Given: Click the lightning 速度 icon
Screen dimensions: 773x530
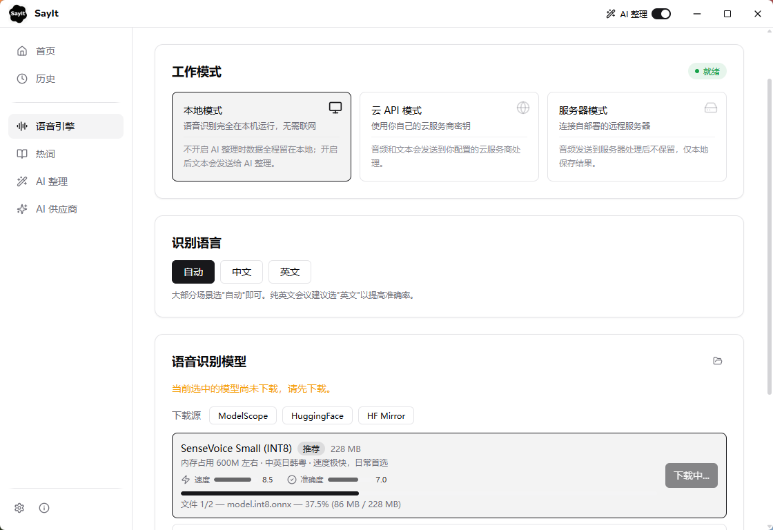Looking at the screenshot, I should pos(186,480).
